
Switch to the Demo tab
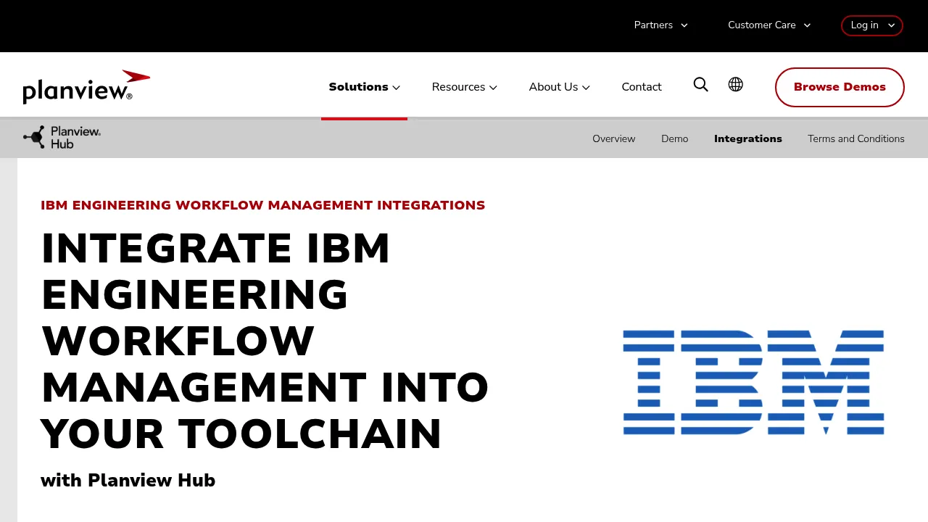coord(675,138)
